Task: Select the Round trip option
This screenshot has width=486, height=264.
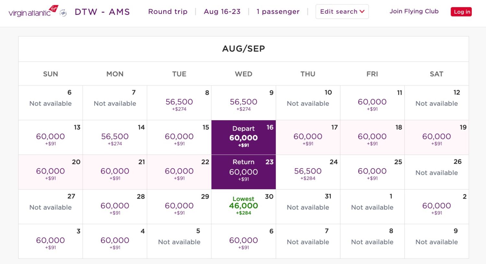Action: [x=168, y=11]
